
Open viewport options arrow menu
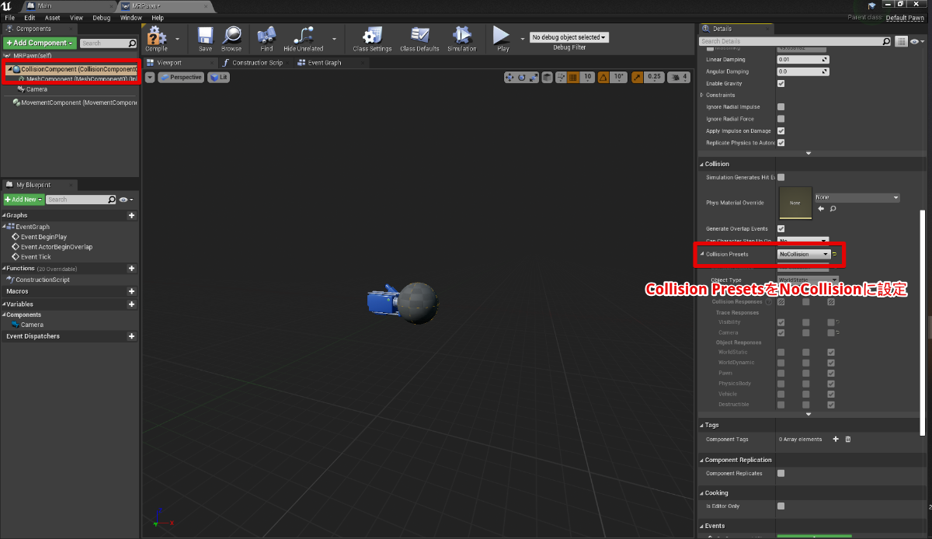(x=150, y=77)
